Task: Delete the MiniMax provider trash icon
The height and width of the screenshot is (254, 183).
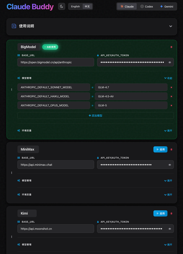Action: point(171,149)
